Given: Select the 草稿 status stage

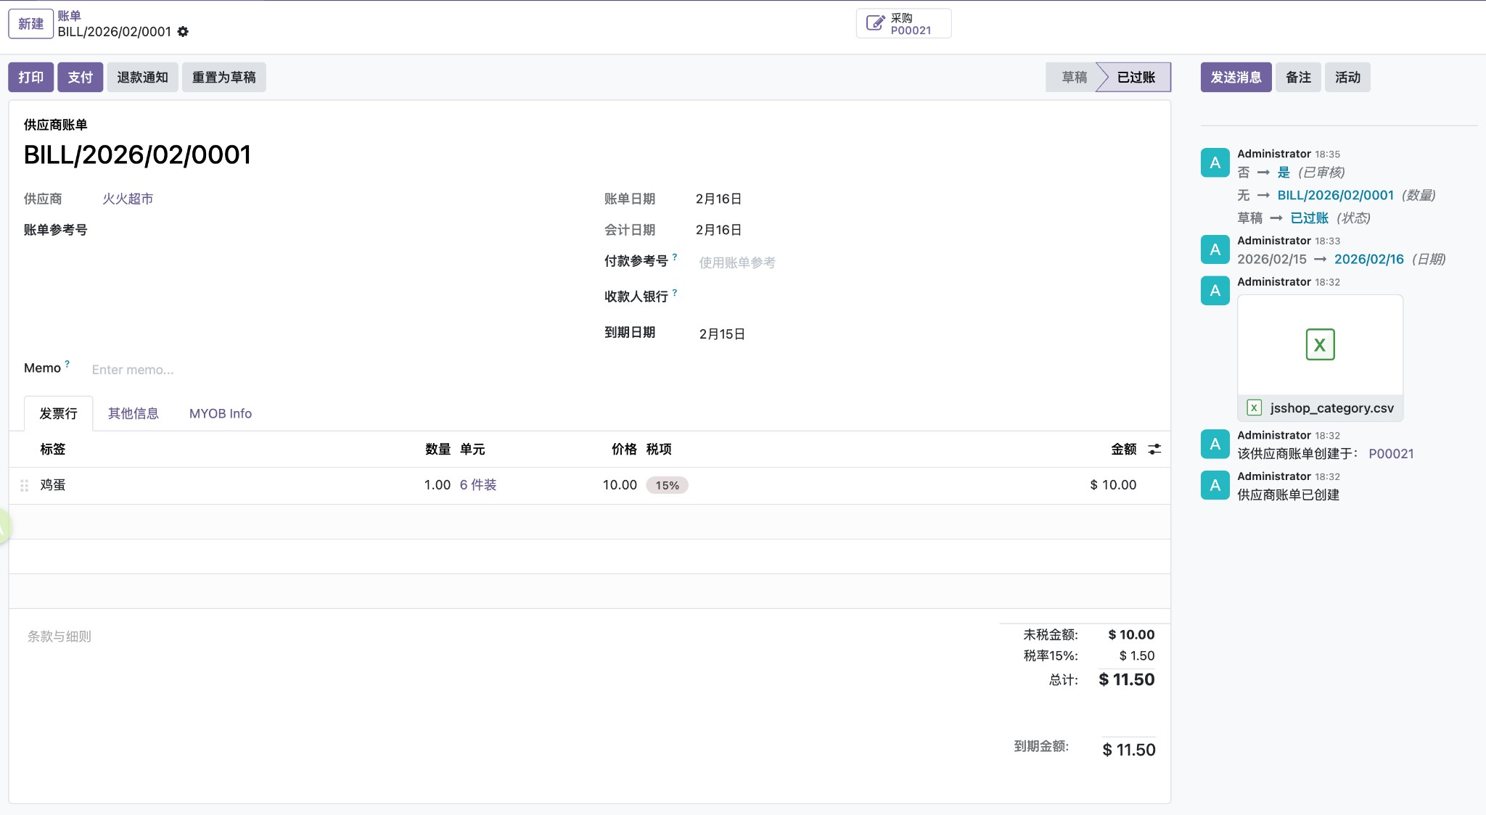Looking at the screenshot, I should pos(1074,77).
